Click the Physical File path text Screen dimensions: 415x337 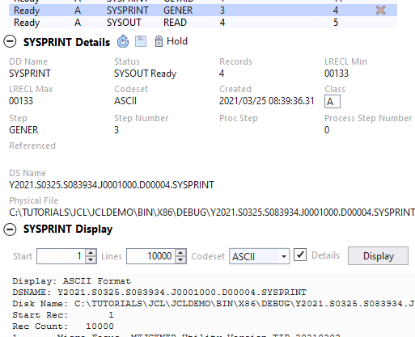coord(212,213)
